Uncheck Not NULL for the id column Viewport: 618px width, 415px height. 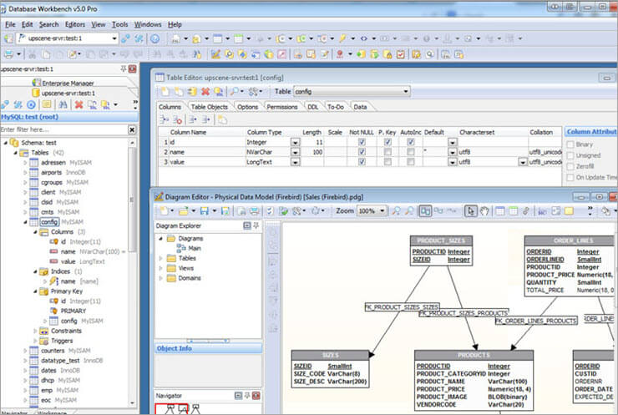[362, 142]
